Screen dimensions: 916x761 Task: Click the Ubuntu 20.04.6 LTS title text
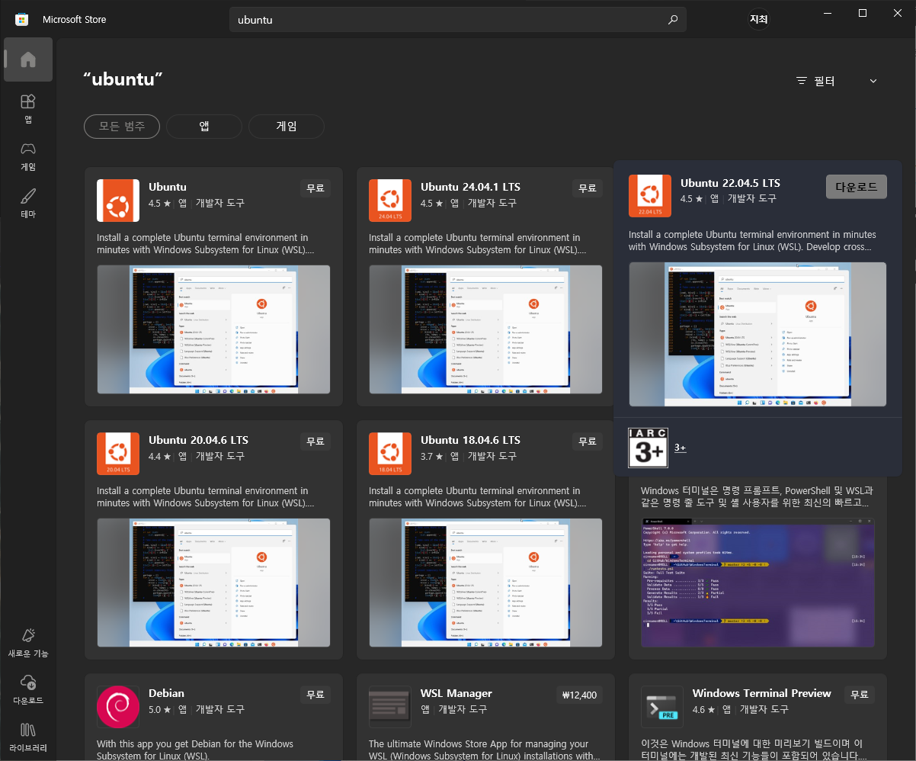tap(198, 440)
